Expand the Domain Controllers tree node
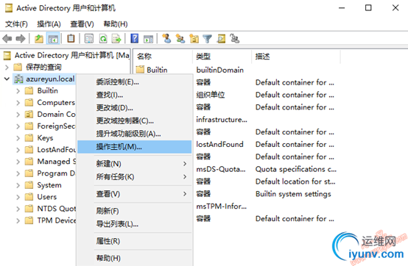 18,115
